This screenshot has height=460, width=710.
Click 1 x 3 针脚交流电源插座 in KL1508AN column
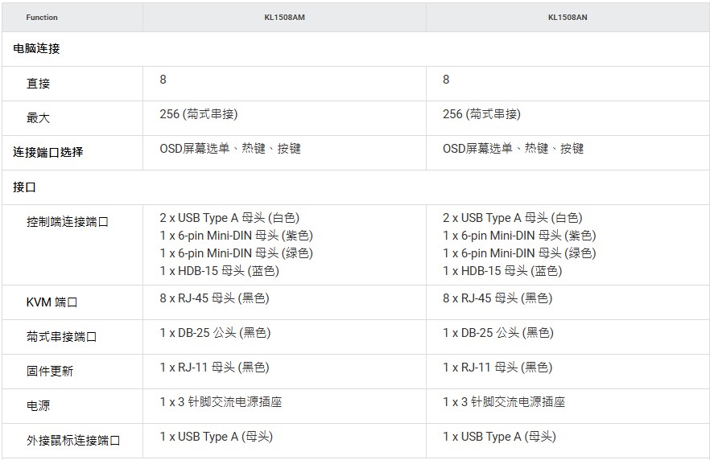click(x=503, y=402)
